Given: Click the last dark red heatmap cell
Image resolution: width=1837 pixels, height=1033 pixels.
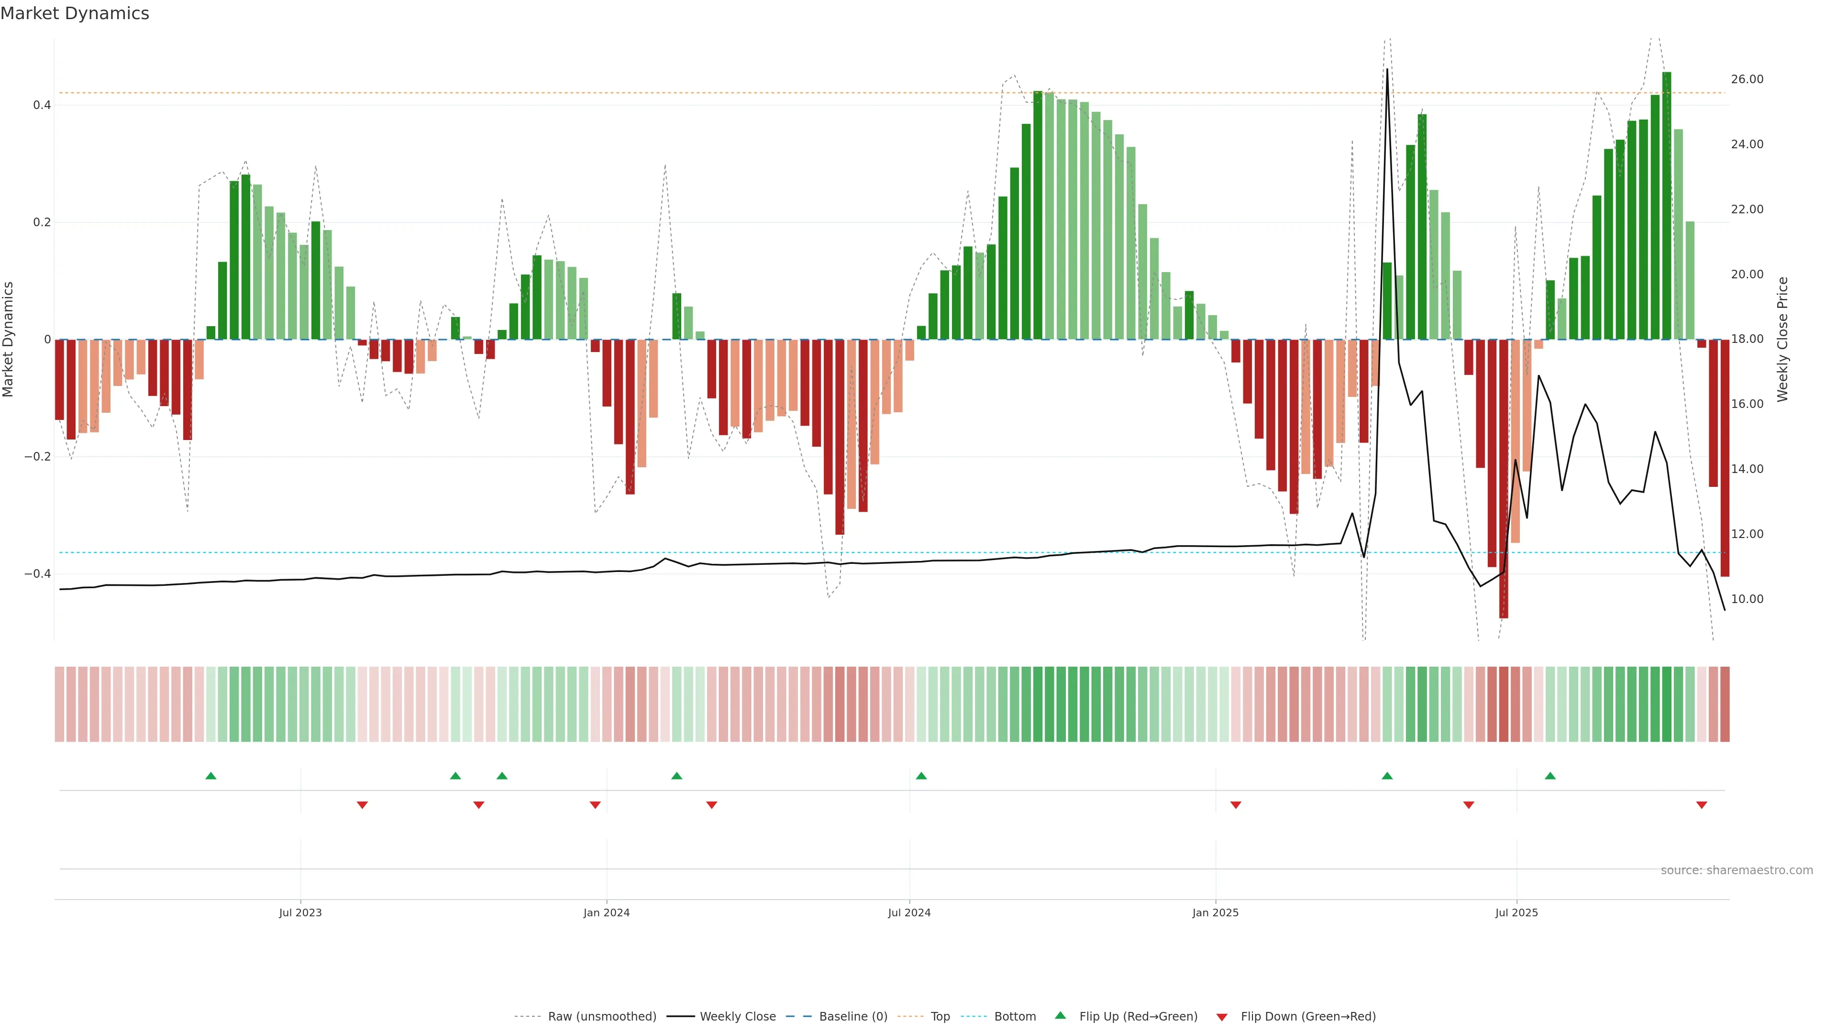Looking at the screenshot, I should [1724, 703].
